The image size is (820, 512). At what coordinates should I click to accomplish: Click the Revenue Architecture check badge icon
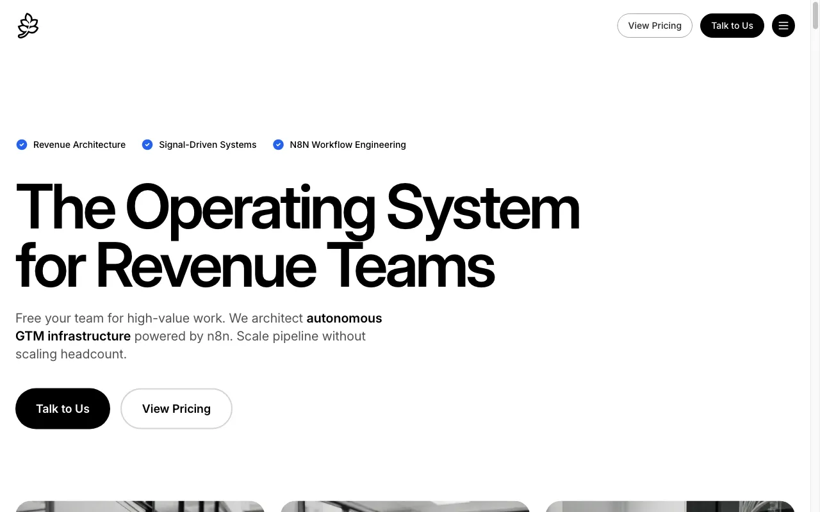pyautogui.click(x=22, y=145)
